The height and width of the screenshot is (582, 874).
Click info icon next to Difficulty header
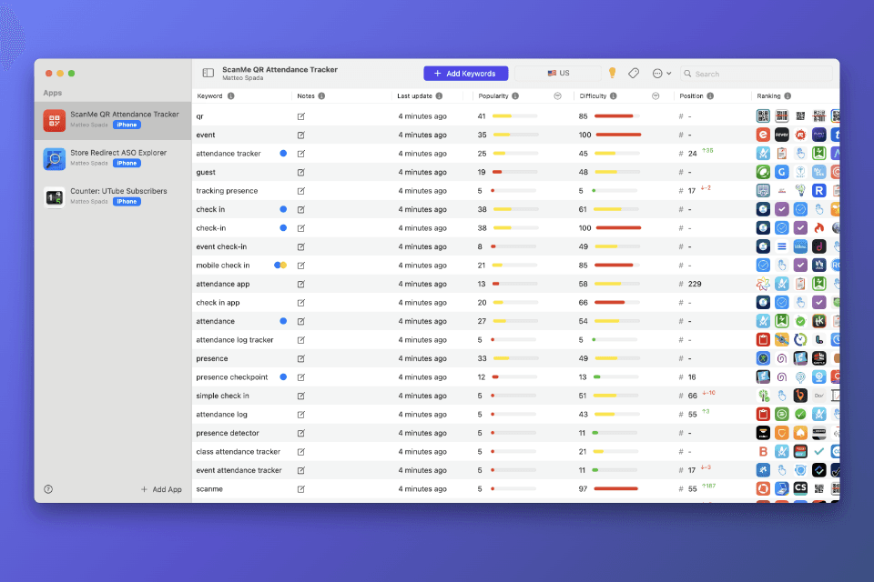tap(613, 96)
